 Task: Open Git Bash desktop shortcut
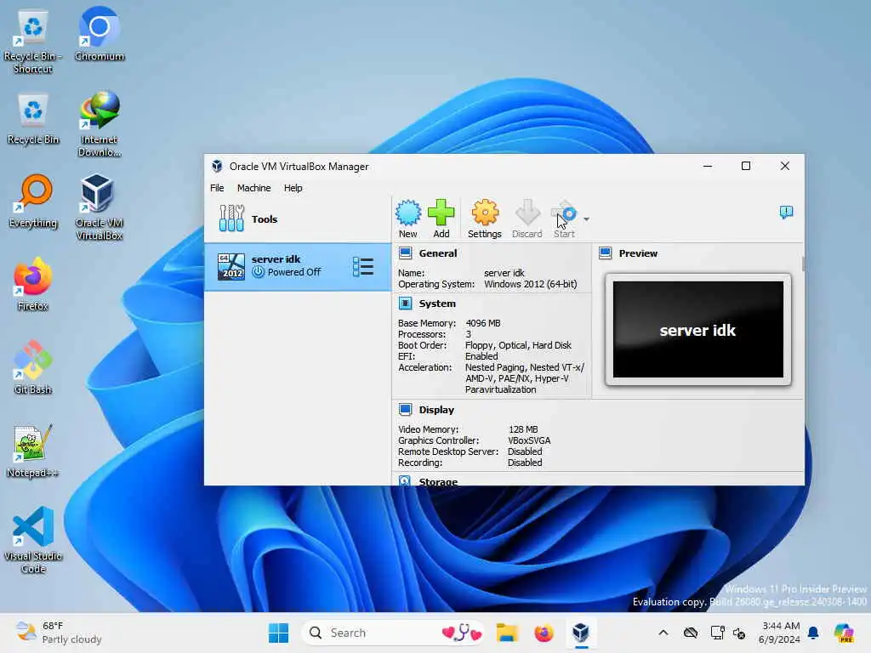(33, 367)
